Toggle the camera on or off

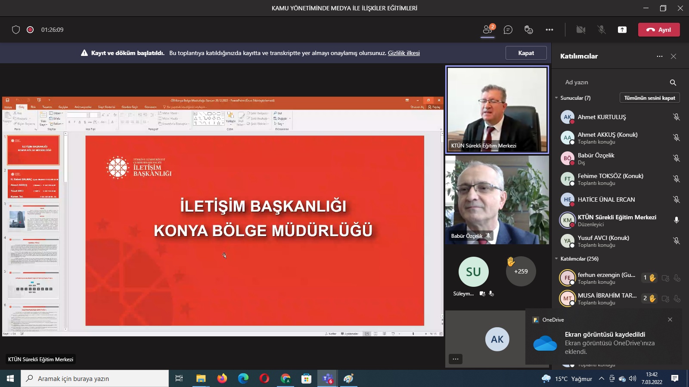pyautogui.click(x=581, y=30)
